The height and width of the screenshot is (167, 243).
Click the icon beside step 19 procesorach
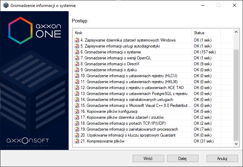tap(77, 129)
